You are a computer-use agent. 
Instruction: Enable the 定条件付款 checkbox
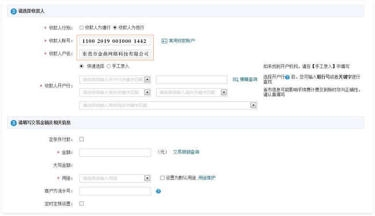[x=81, y=139]
